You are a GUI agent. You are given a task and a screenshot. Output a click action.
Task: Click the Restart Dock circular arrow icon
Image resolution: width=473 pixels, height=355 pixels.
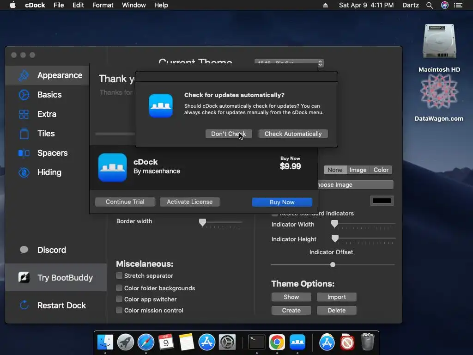pos(24,305)
